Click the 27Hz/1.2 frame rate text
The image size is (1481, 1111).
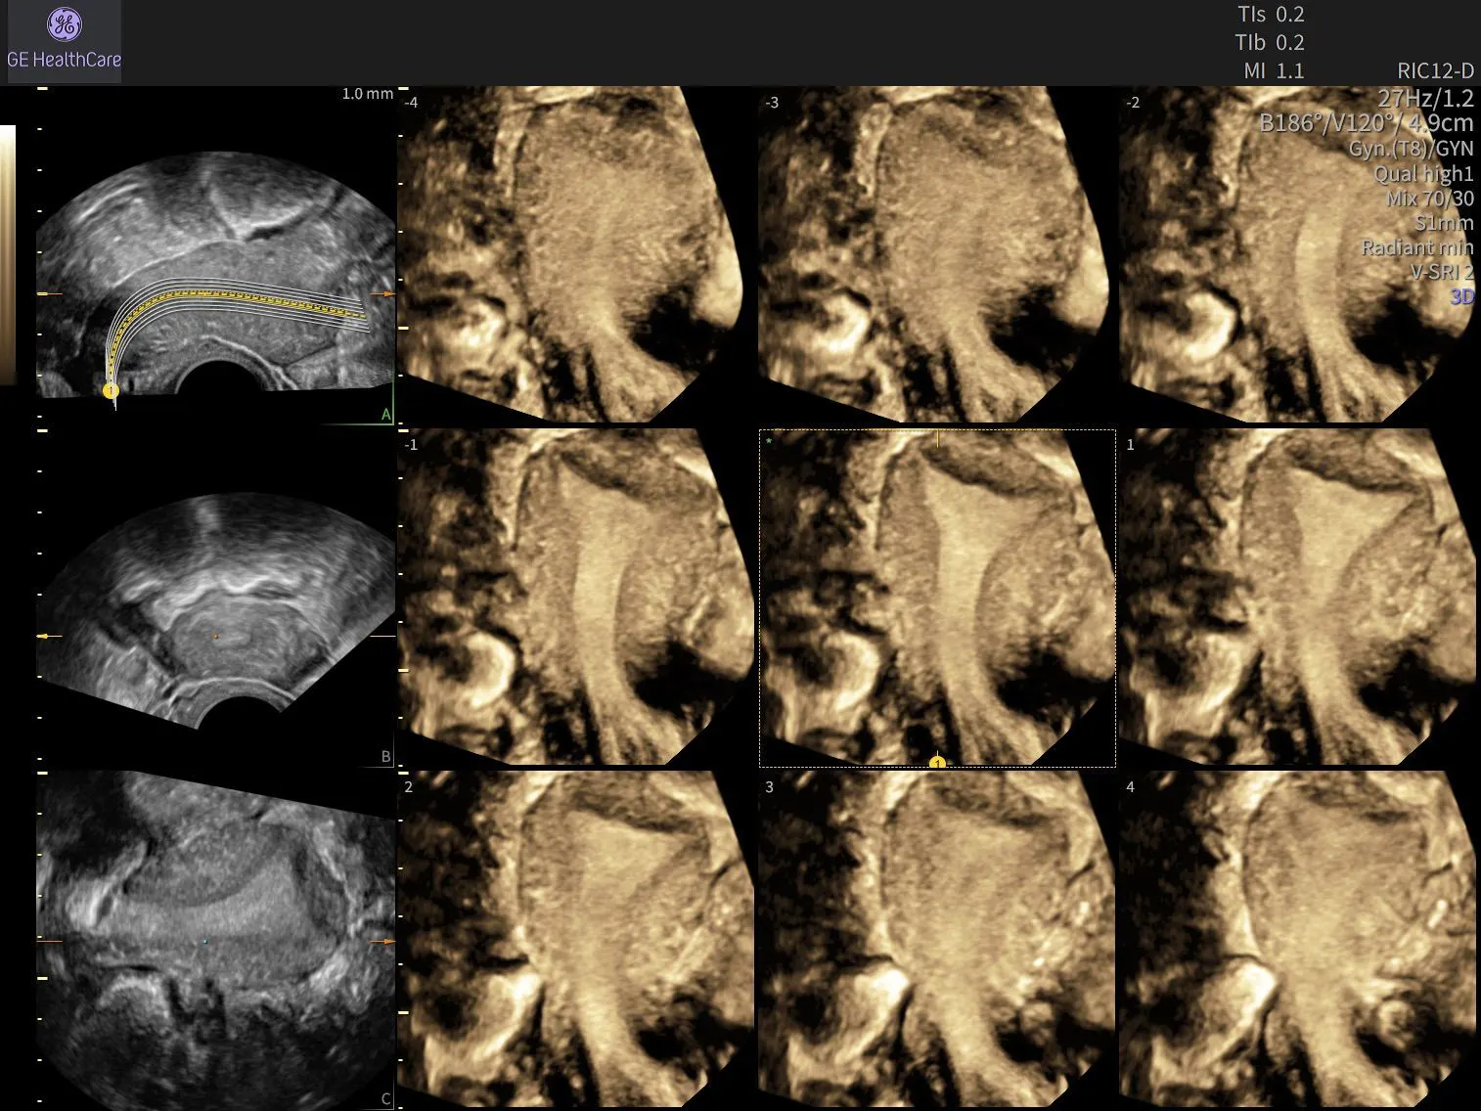click(1425, 98)
